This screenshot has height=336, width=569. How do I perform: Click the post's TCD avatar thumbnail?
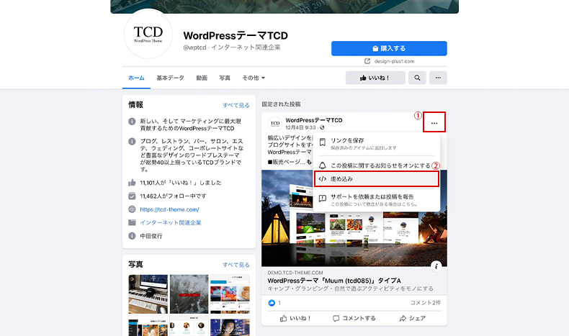tap(274, 124)
